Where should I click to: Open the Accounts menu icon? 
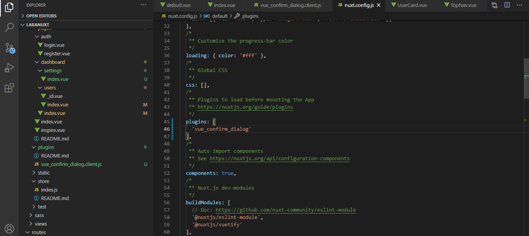pyautogui.click(x=9, y=228)
